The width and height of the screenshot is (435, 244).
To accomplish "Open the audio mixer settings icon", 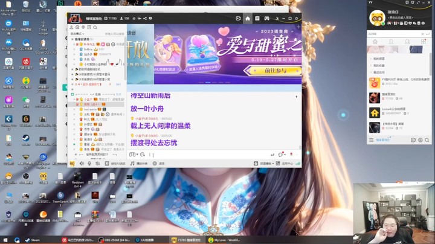I will click(x=97, y=163).
